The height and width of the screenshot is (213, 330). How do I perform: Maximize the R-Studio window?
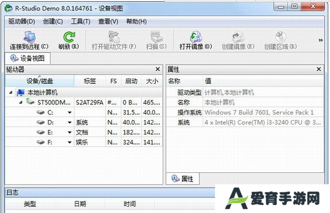(x=294, y=6)
